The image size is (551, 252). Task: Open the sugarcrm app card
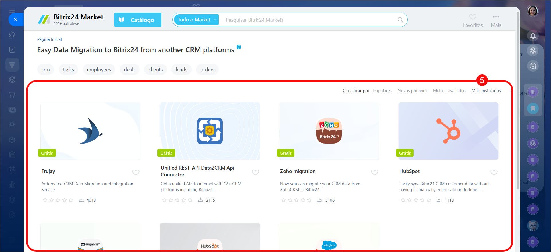click(x=90, y=237)
